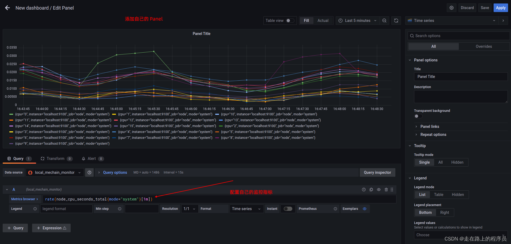Switch to the Transform tab

pyautogui.click(x=55, y=158)
